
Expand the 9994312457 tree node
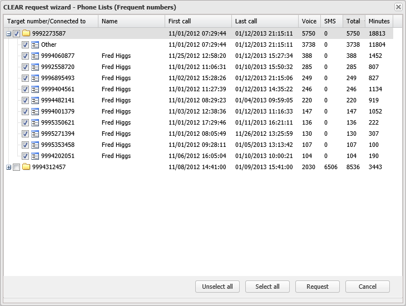(8, 167)
